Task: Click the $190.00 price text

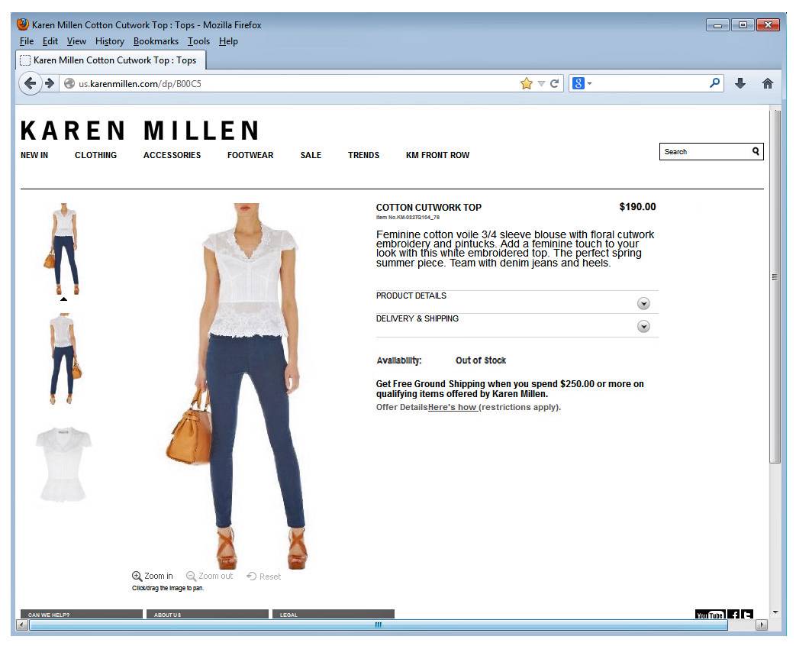Action: pos(637,207)
